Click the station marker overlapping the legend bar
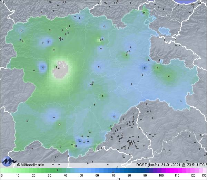The width and height of the screenshot is (207, 180). [x=57, y=170]
